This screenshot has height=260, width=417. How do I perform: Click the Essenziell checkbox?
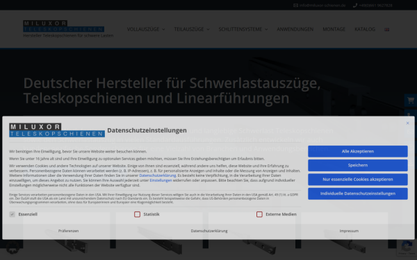coord(13,214)
